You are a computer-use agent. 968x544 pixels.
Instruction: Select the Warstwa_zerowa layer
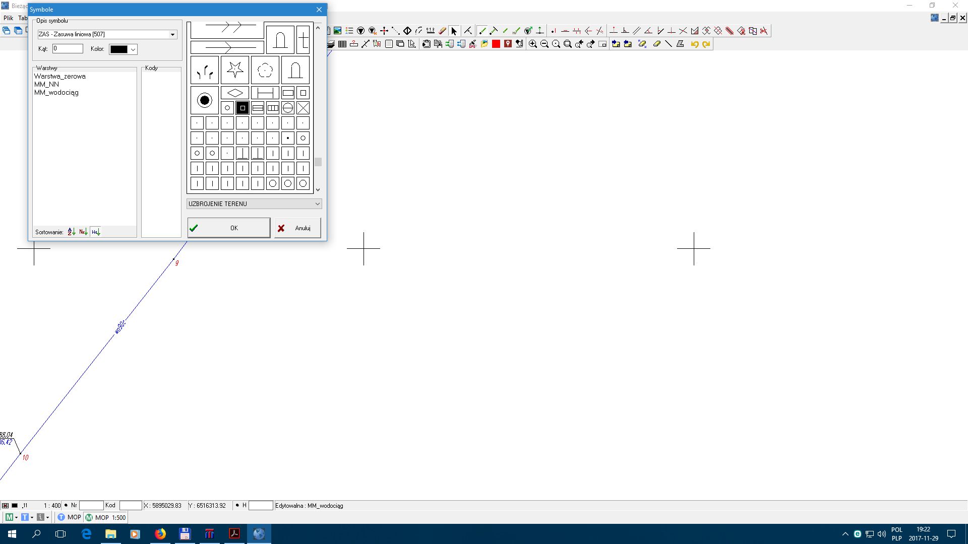point(60,76)
